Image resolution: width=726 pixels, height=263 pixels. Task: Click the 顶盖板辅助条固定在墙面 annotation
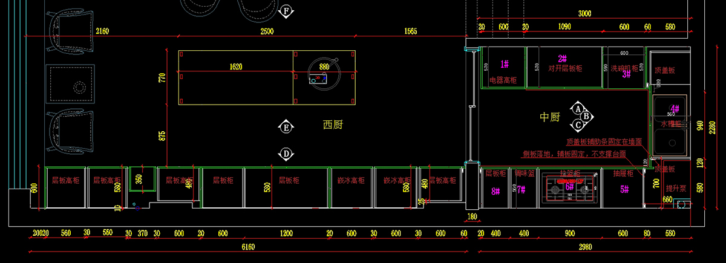[x=604, y=142]
